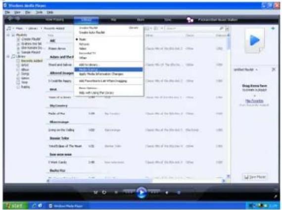Open the Untitled Playlist dropdown arrow

click(x=256, y=70)
